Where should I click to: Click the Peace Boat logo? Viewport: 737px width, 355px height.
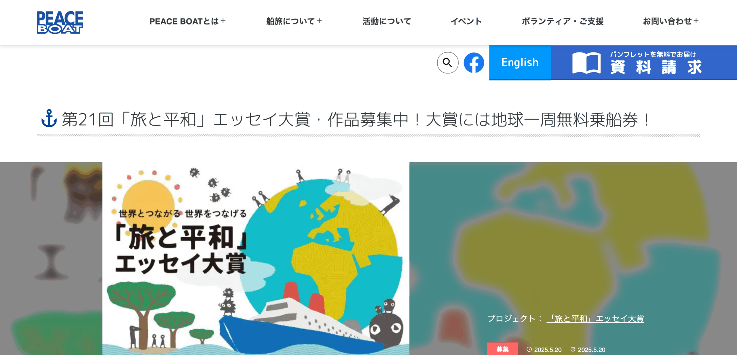pos(60,22)
